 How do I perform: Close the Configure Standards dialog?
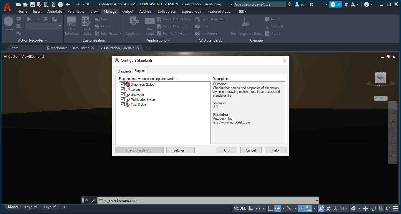pyautogui.click(x=284, y=60)
